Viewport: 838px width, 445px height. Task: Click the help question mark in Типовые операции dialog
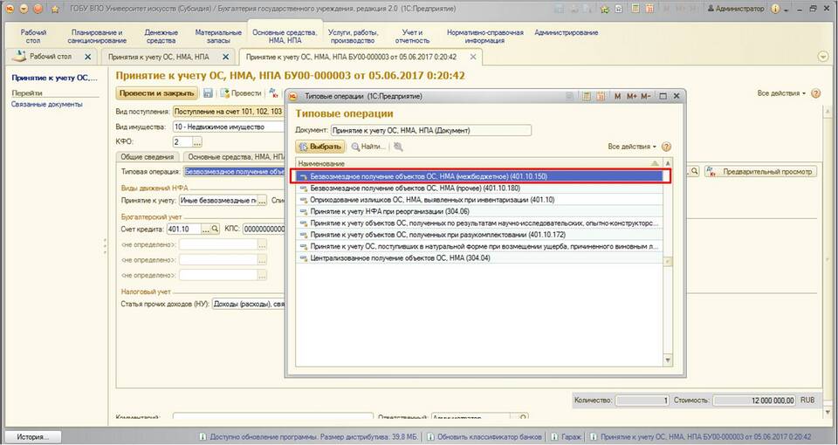666,147
